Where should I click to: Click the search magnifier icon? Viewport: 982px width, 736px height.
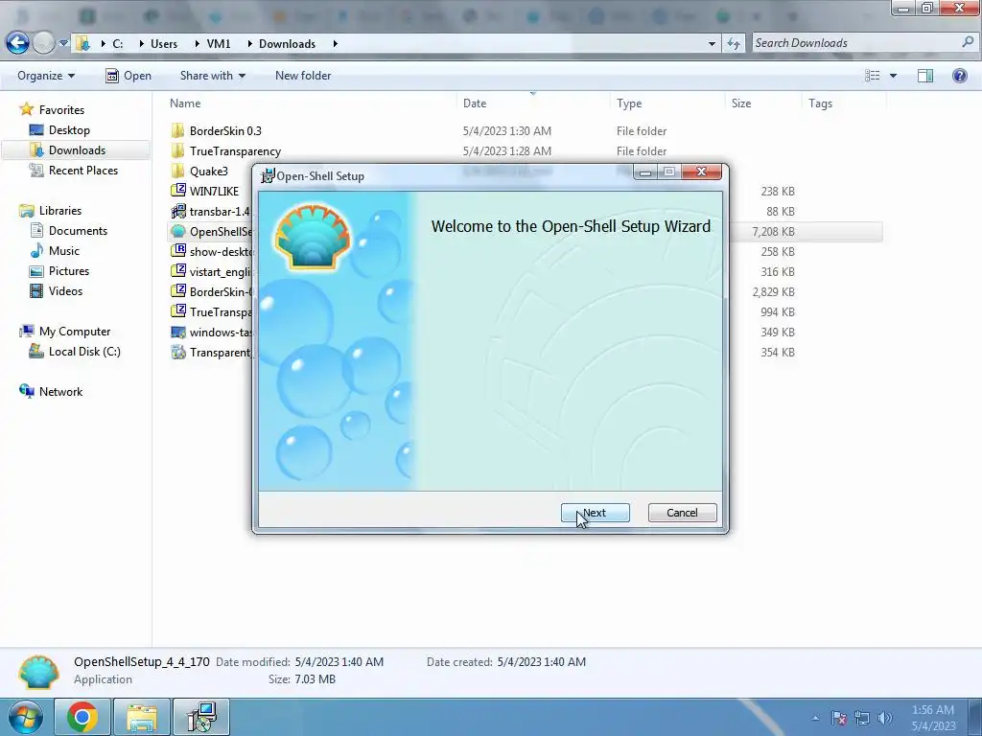pos(968,42)
